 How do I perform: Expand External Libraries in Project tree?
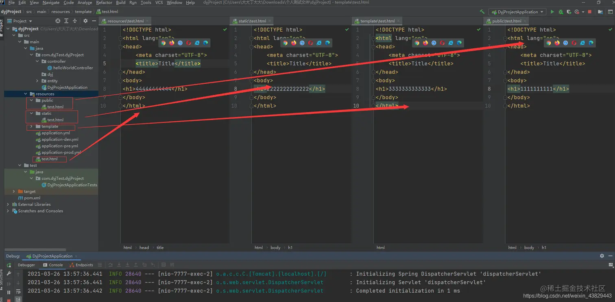pos(8,204)
